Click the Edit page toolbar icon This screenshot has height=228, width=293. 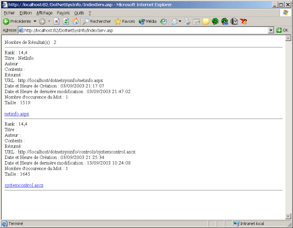coord(196,22)
